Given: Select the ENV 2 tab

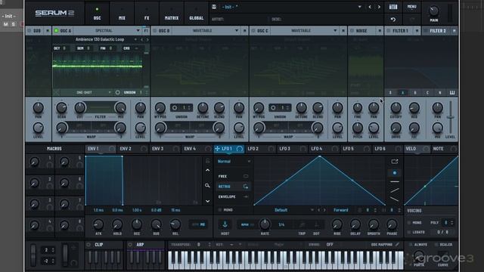Looking at the screenshot, I should point(133,149).
